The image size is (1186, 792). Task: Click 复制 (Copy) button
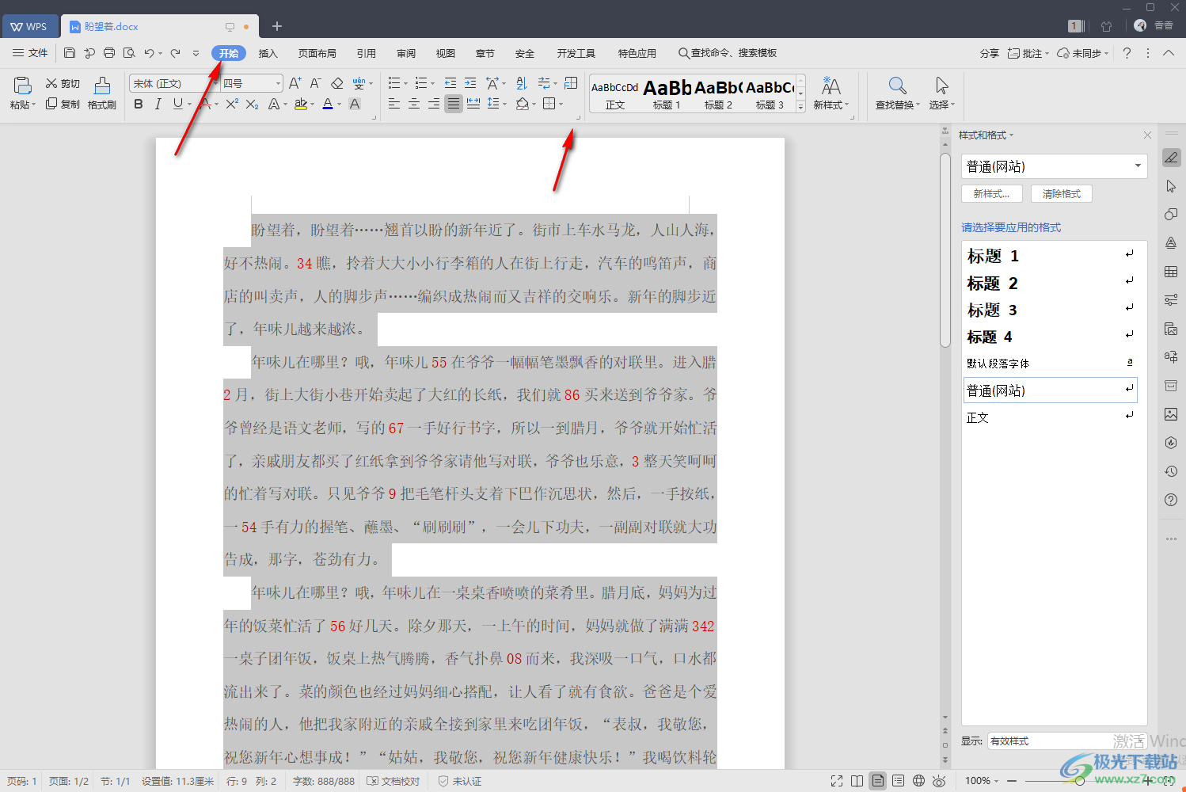[x=63, y=104]
